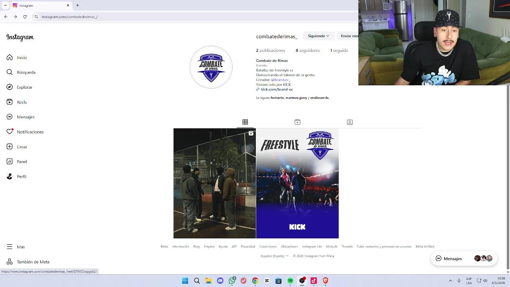Show hidden system tray icons
Viewport: 510px width, 287px height.
tap(450, 281)
